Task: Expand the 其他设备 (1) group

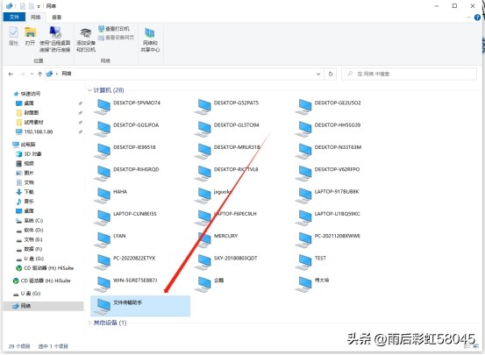Action: tap(89, 323)
